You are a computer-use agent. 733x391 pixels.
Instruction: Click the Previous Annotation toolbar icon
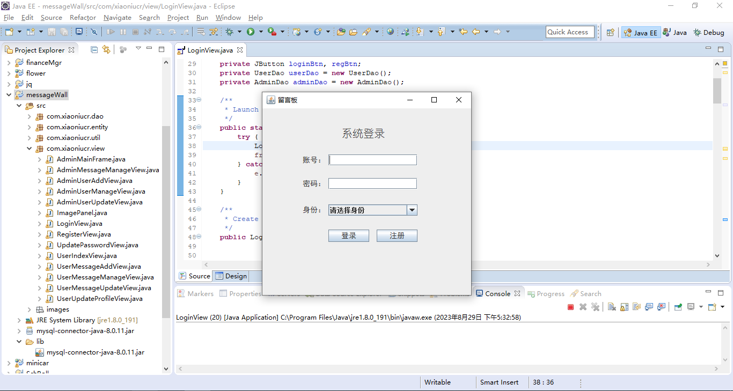(441, 32)
